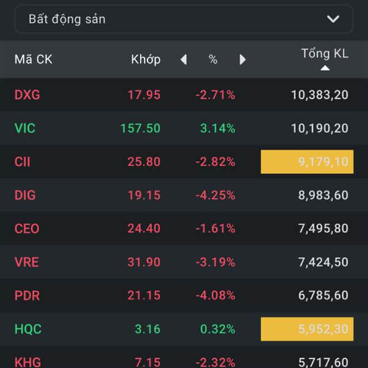Viewport: 368px width, 368px height.
Task: Open DXG stock row
Action: click(28, 95)
